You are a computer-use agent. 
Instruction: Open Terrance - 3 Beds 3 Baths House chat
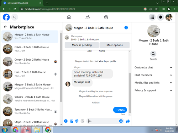30,111
